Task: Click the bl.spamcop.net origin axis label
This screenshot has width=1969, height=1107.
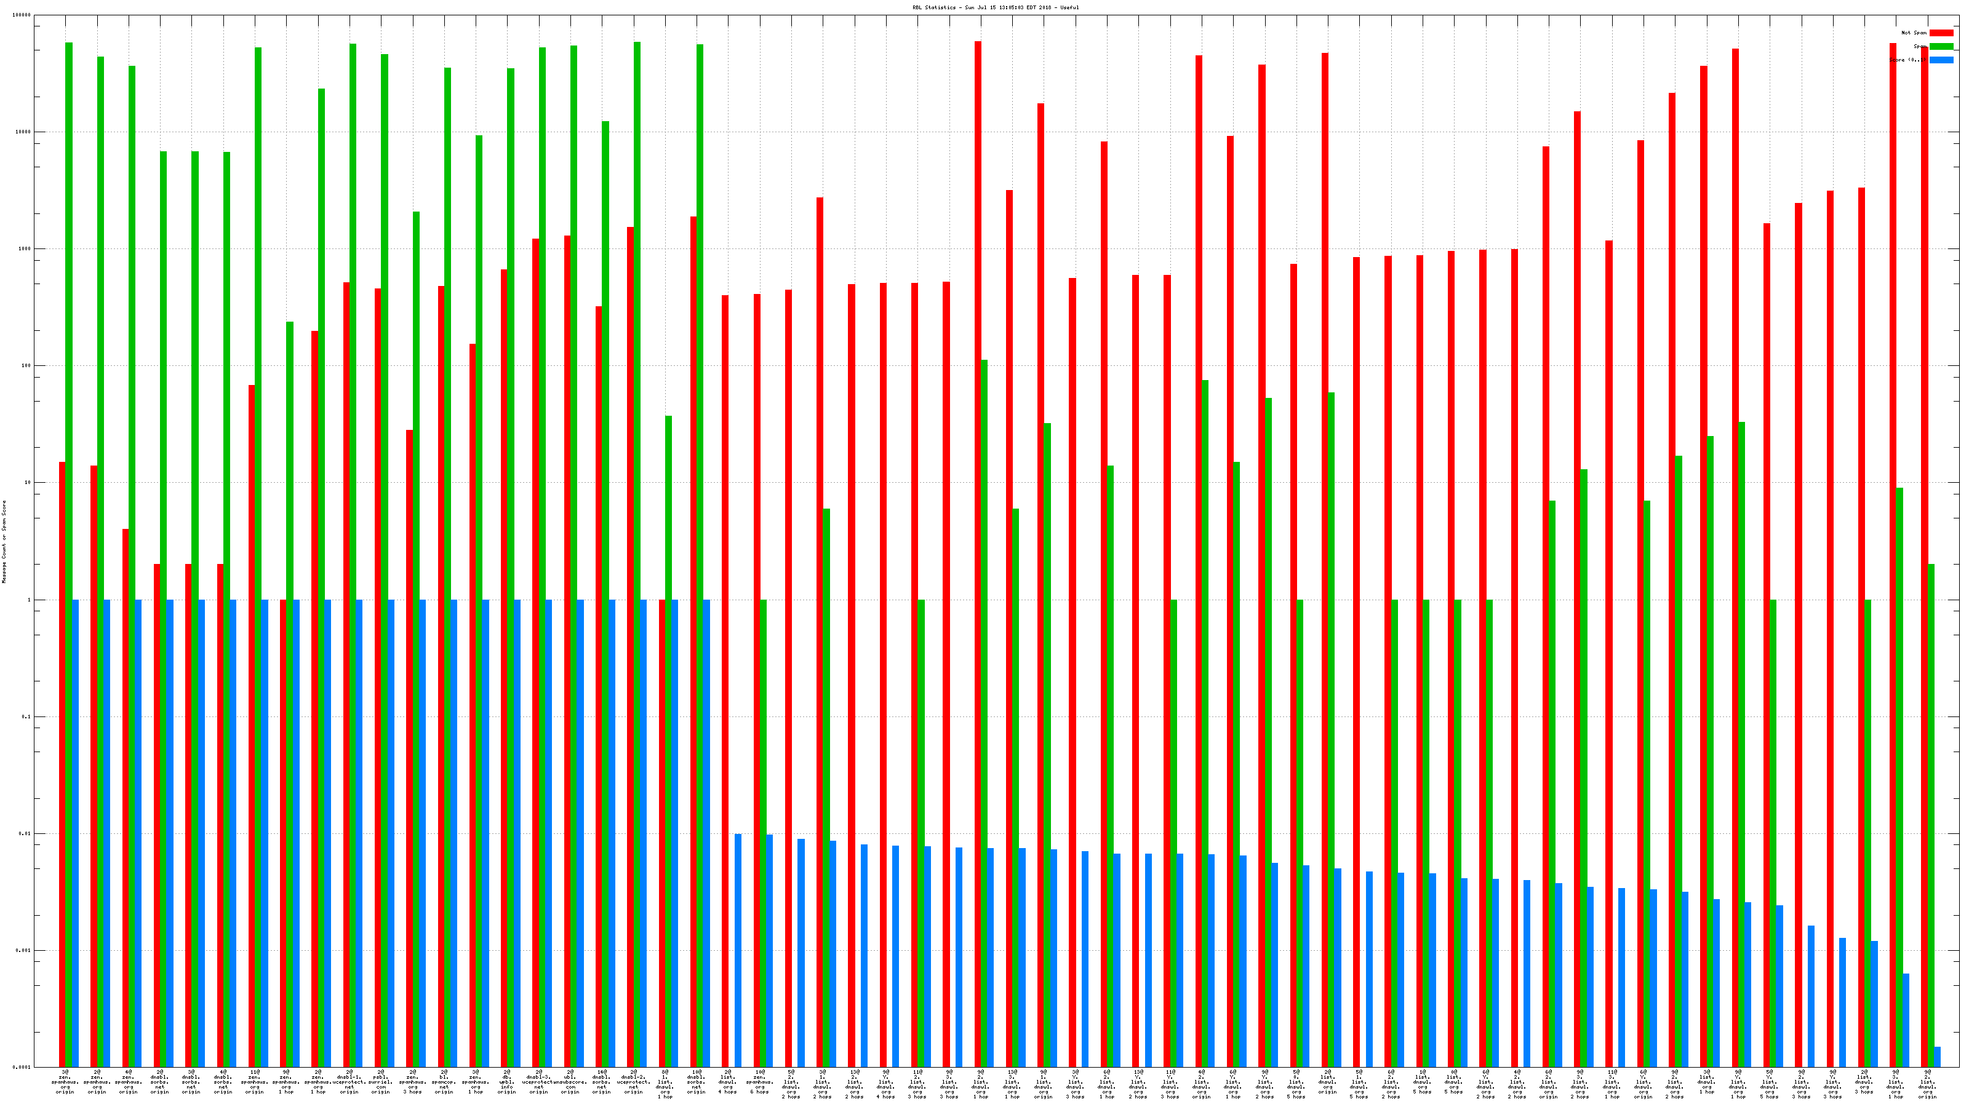Action: (444, 1082)
